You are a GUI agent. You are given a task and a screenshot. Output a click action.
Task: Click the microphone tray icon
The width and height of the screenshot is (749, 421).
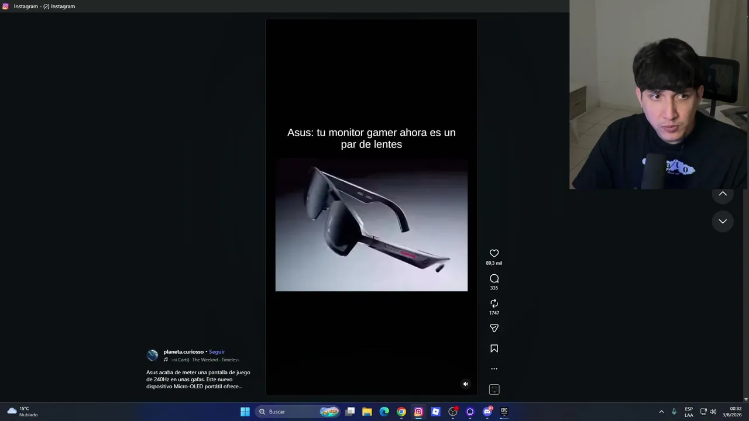674,412
